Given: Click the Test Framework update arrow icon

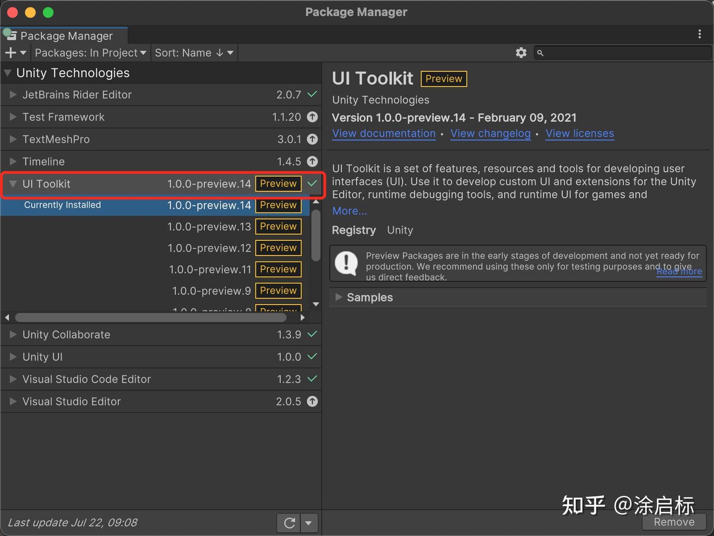Looking at the screenshot, I should 312,117.
